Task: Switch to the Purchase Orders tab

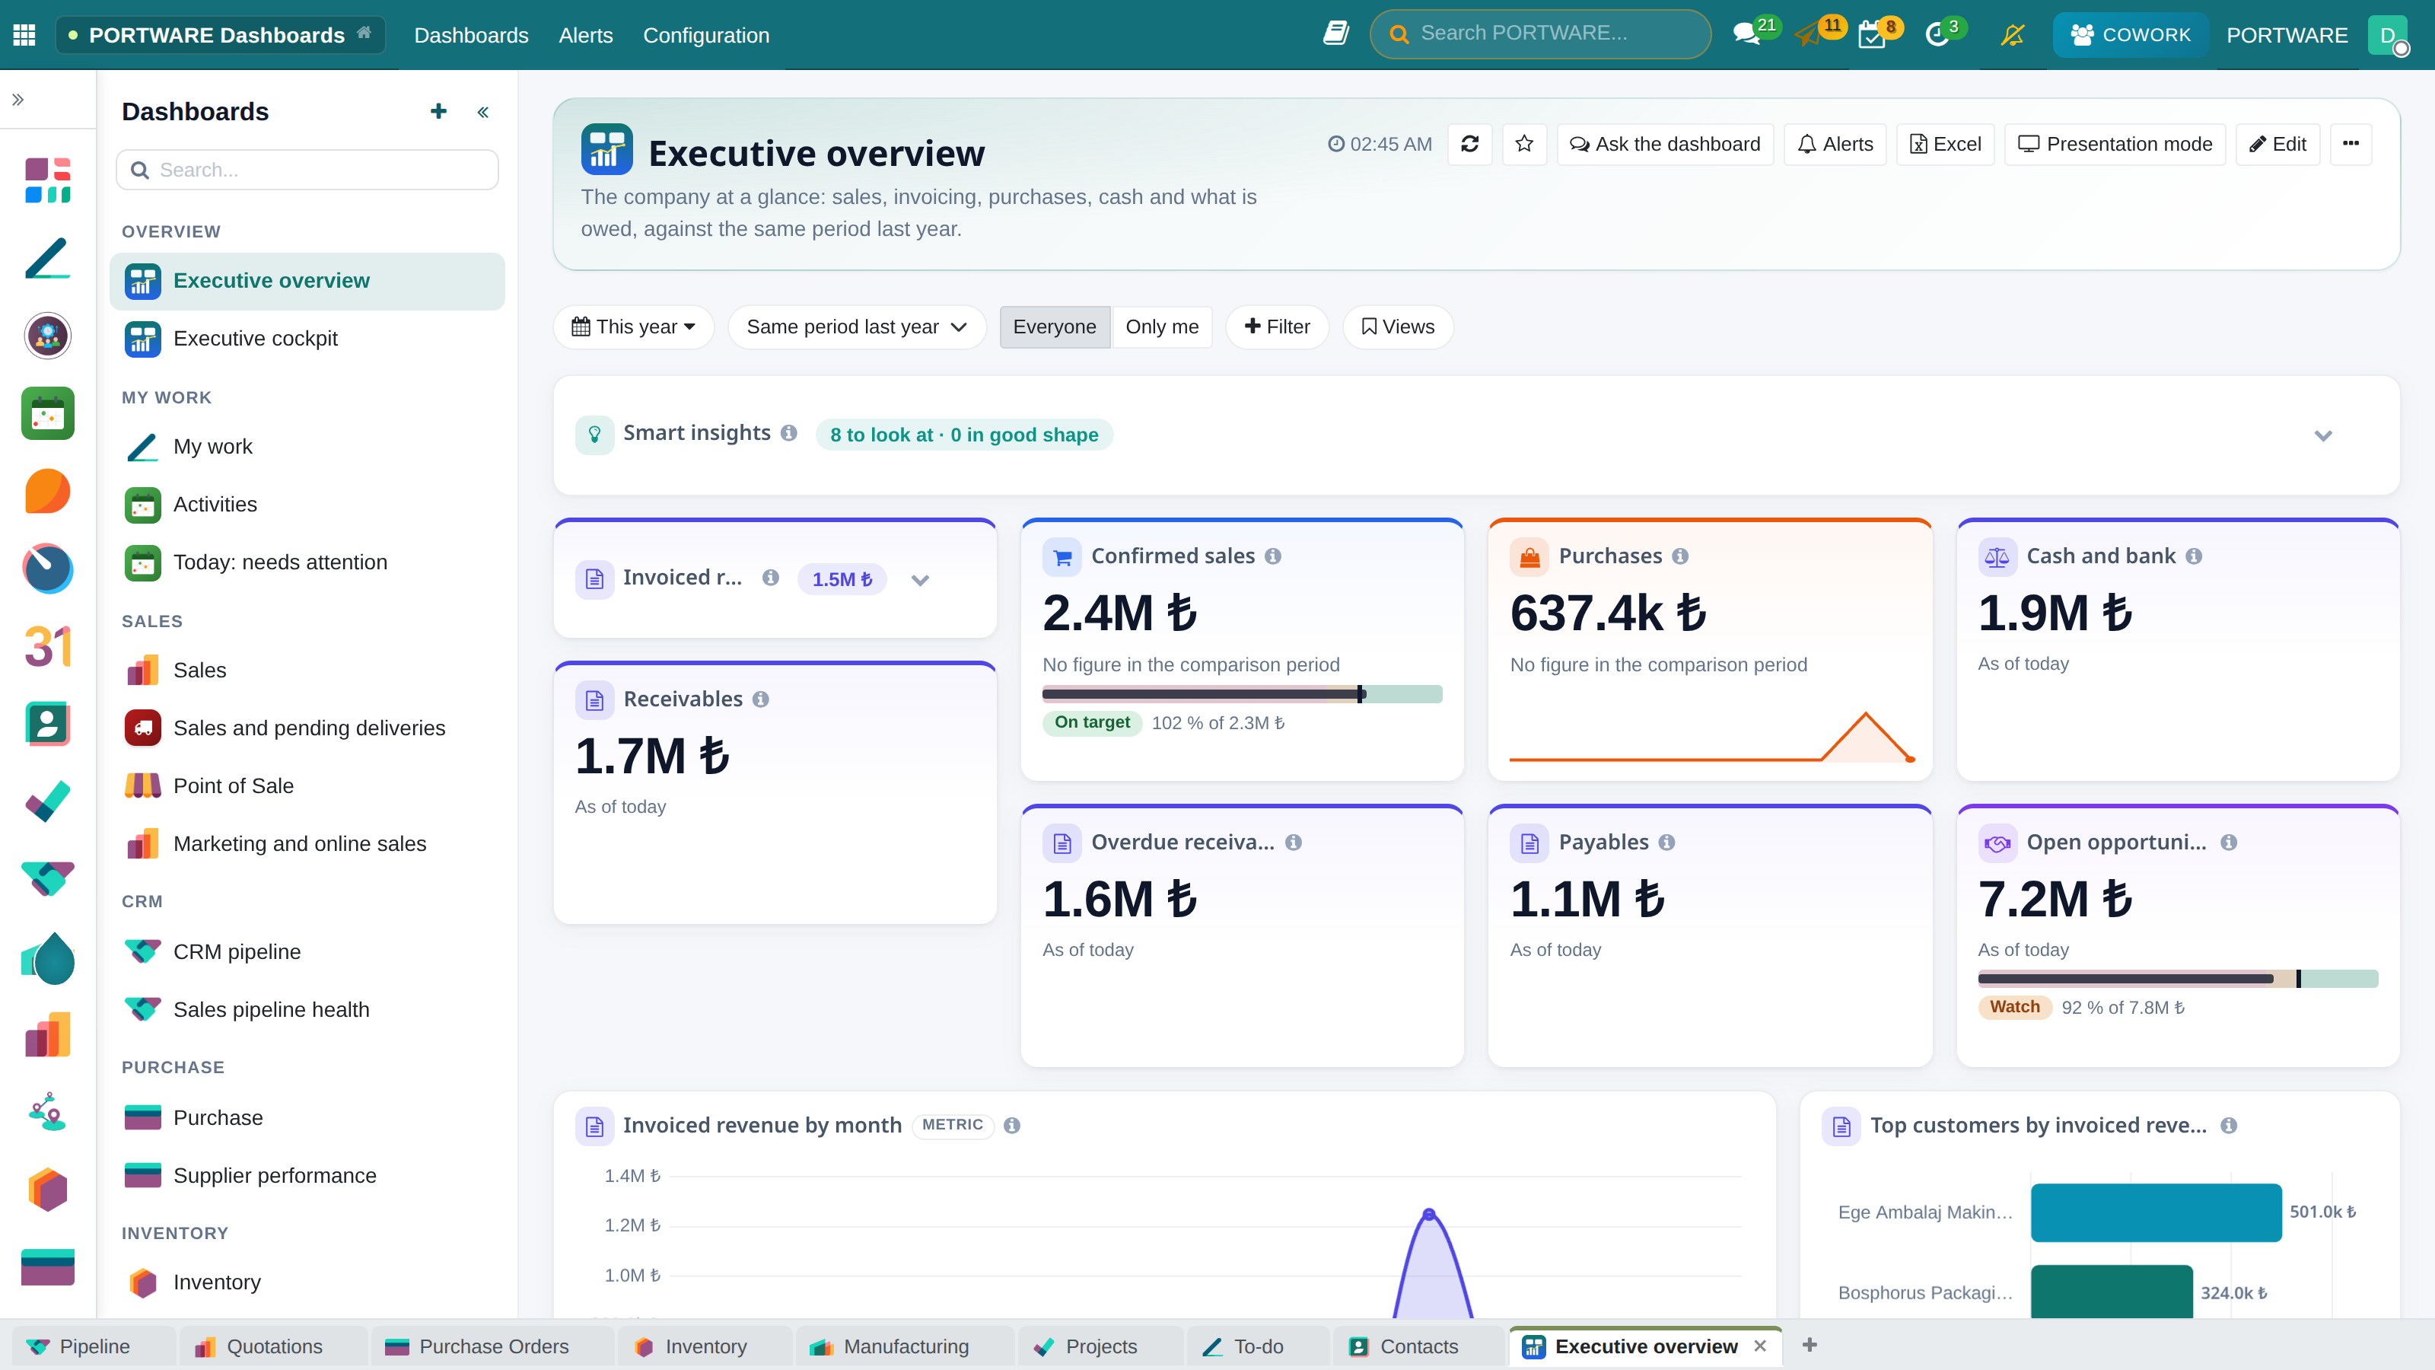Action: pyautogui.click(x=492, y=1346)
